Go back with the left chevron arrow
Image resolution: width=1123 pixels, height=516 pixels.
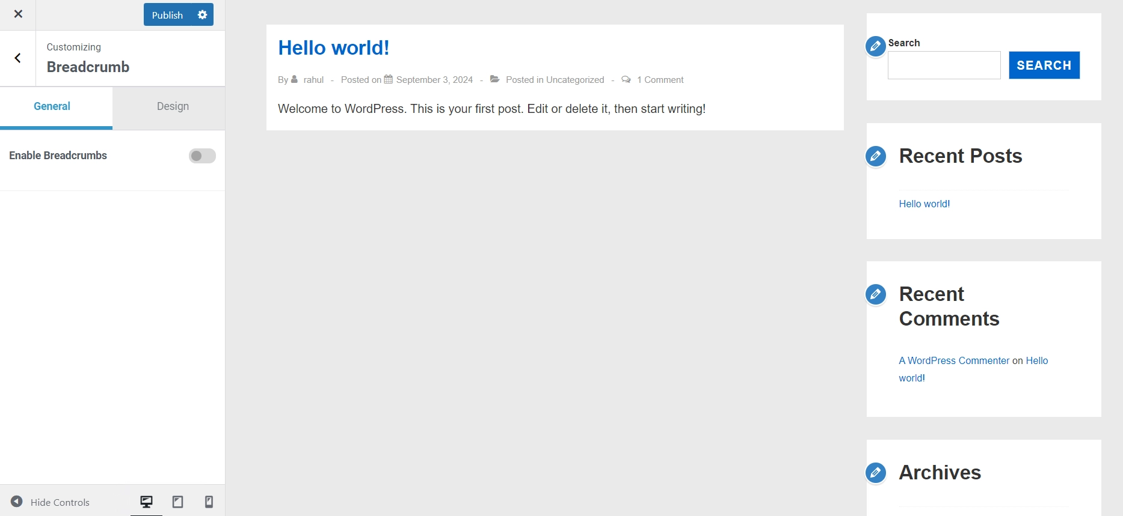click(18, 58)
